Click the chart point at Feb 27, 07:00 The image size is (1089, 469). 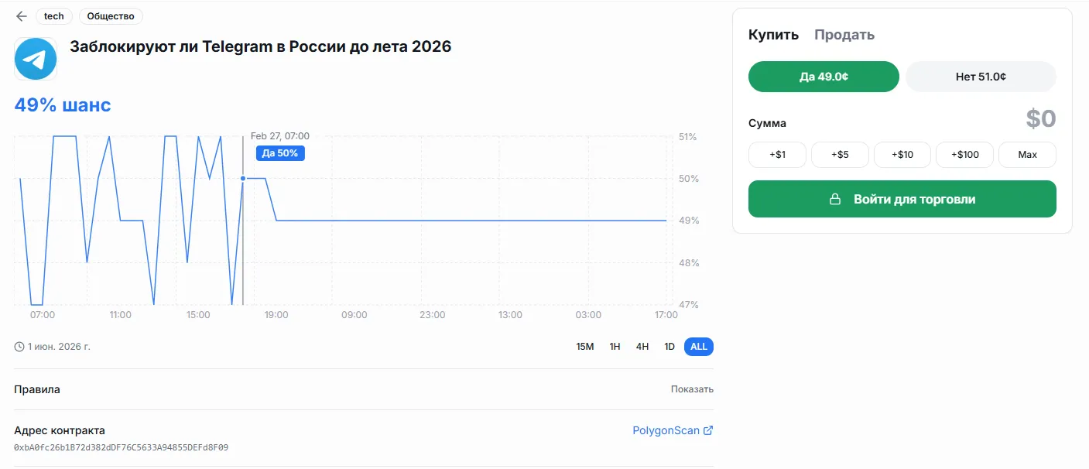tap(243, 179)
